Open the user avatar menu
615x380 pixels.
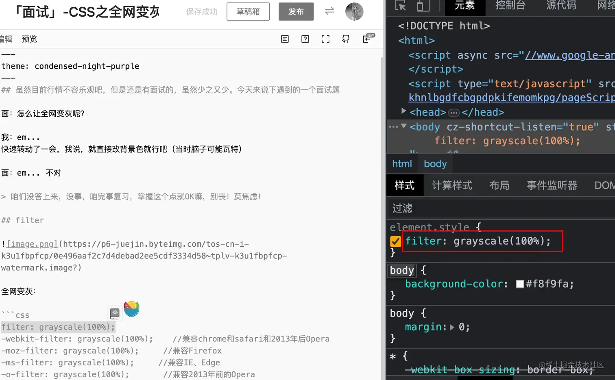coord(354,11)
